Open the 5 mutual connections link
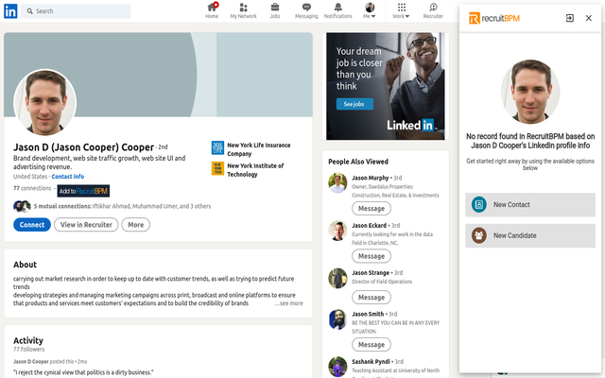 point(122,206)
